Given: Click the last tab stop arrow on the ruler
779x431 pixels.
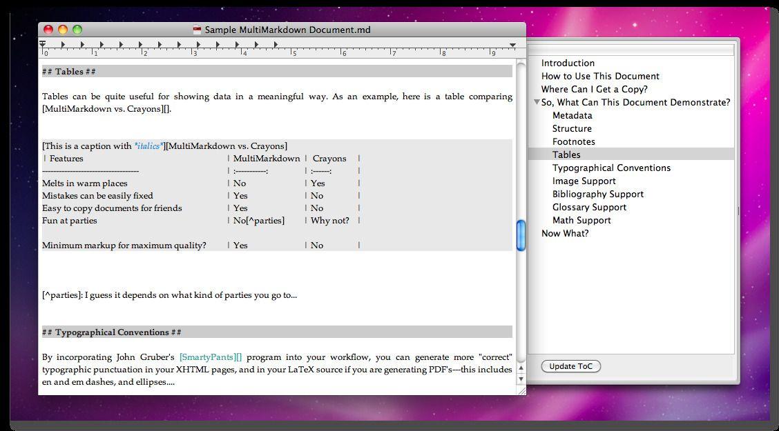Looking at the screenshot, I should pyautogui.click(x=276, y=45).
